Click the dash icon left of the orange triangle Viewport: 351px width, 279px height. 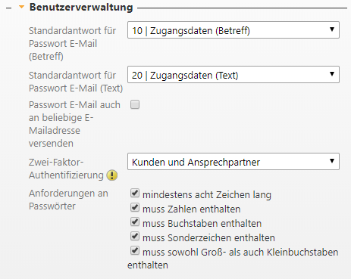[x=8, y=8]
